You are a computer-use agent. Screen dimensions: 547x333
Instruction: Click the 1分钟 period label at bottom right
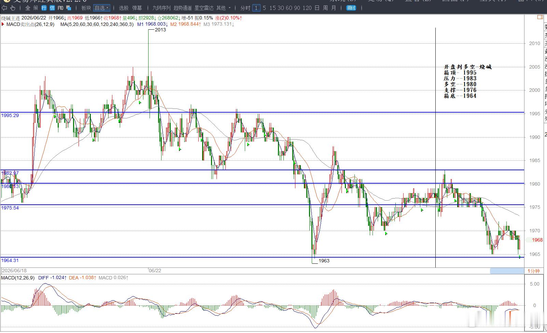coord(534,271)
